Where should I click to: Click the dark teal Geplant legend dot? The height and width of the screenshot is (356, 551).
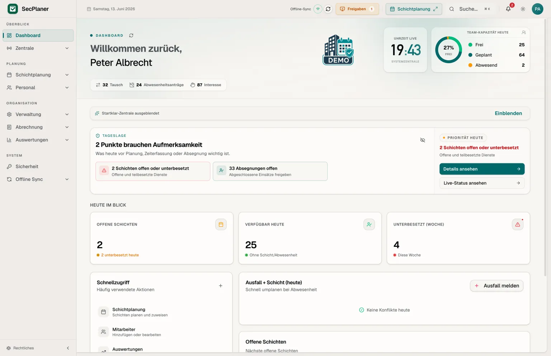[470, 55]
